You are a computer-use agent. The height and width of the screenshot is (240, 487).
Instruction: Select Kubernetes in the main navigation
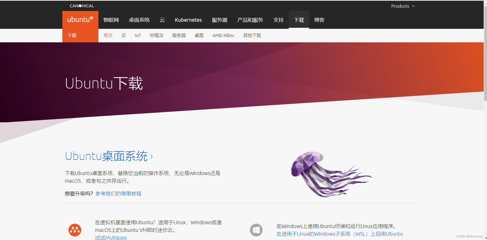pyautogui.click(x=188, y=20)
